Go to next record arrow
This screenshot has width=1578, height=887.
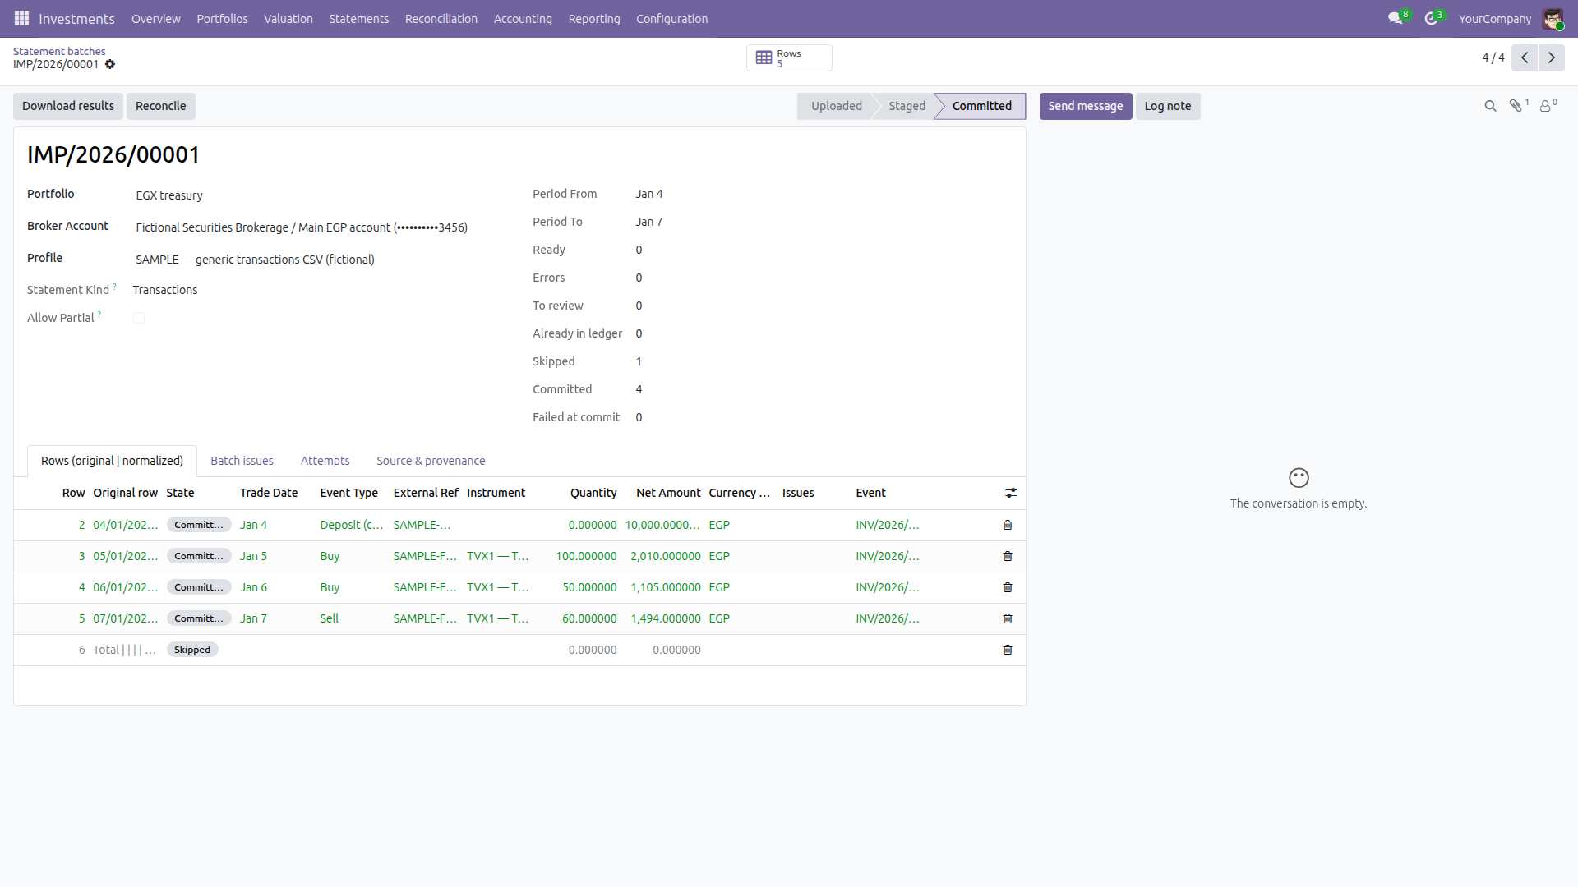(1552, 57)
